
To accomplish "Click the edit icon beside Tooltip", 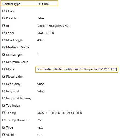I will pyautogui.click(x=4, y=113).
